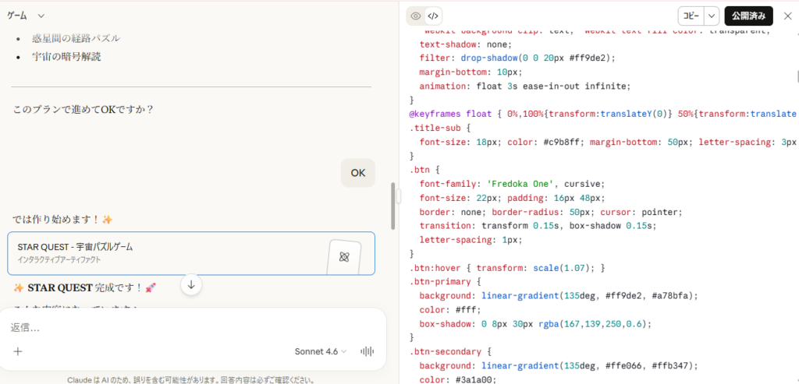799x384 pixels.
Task: Click the code panel vertical scrollbar
Action: (797, 76)
